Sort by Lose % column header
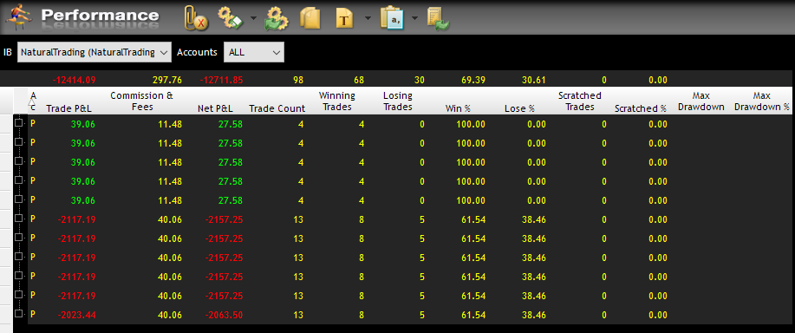 coord(519,108)
